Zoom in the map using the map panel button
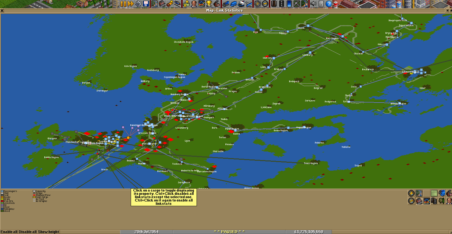 click(x=411, y=193)
